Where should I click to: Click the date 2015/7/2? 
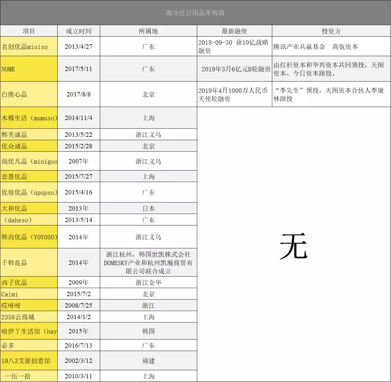click(x=79, y=294)
